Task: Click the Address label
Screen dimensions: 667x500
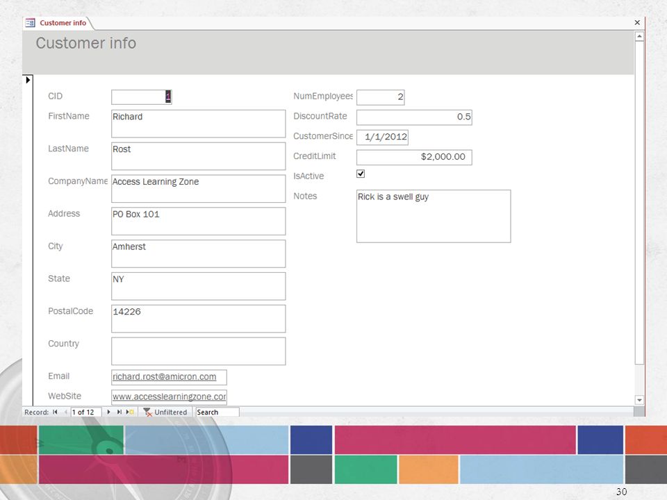Action: tap(64, 213)
